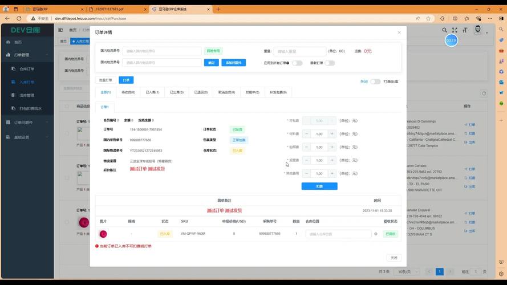Click the browser back arrow

point(7,18)
